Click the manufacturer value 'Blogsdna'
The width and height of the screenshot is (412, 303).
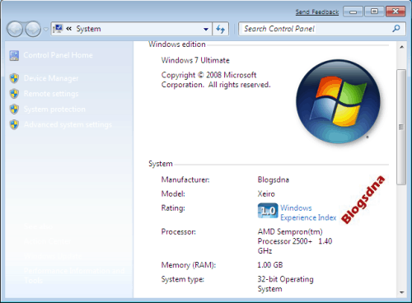[x=274, y=179]
